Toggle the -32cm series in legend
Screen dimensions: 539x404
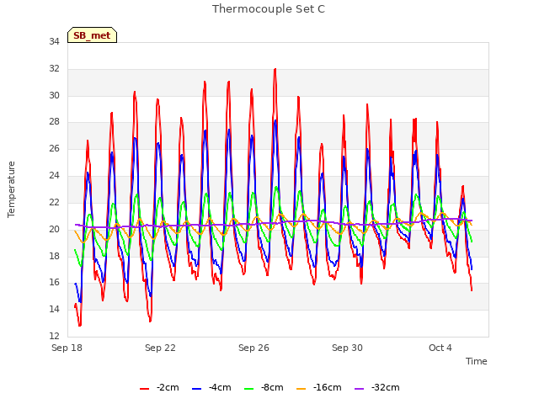[376, 388]
